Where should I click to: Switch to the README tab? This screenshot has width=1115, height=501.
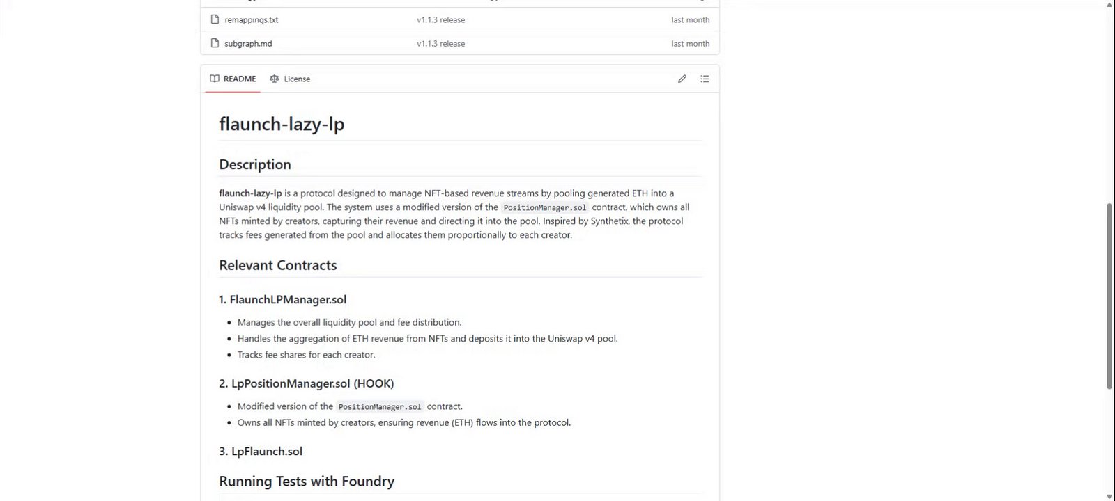coord(233,79)
